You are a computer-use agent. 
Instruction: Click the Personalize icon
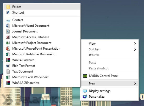(85, 97)
